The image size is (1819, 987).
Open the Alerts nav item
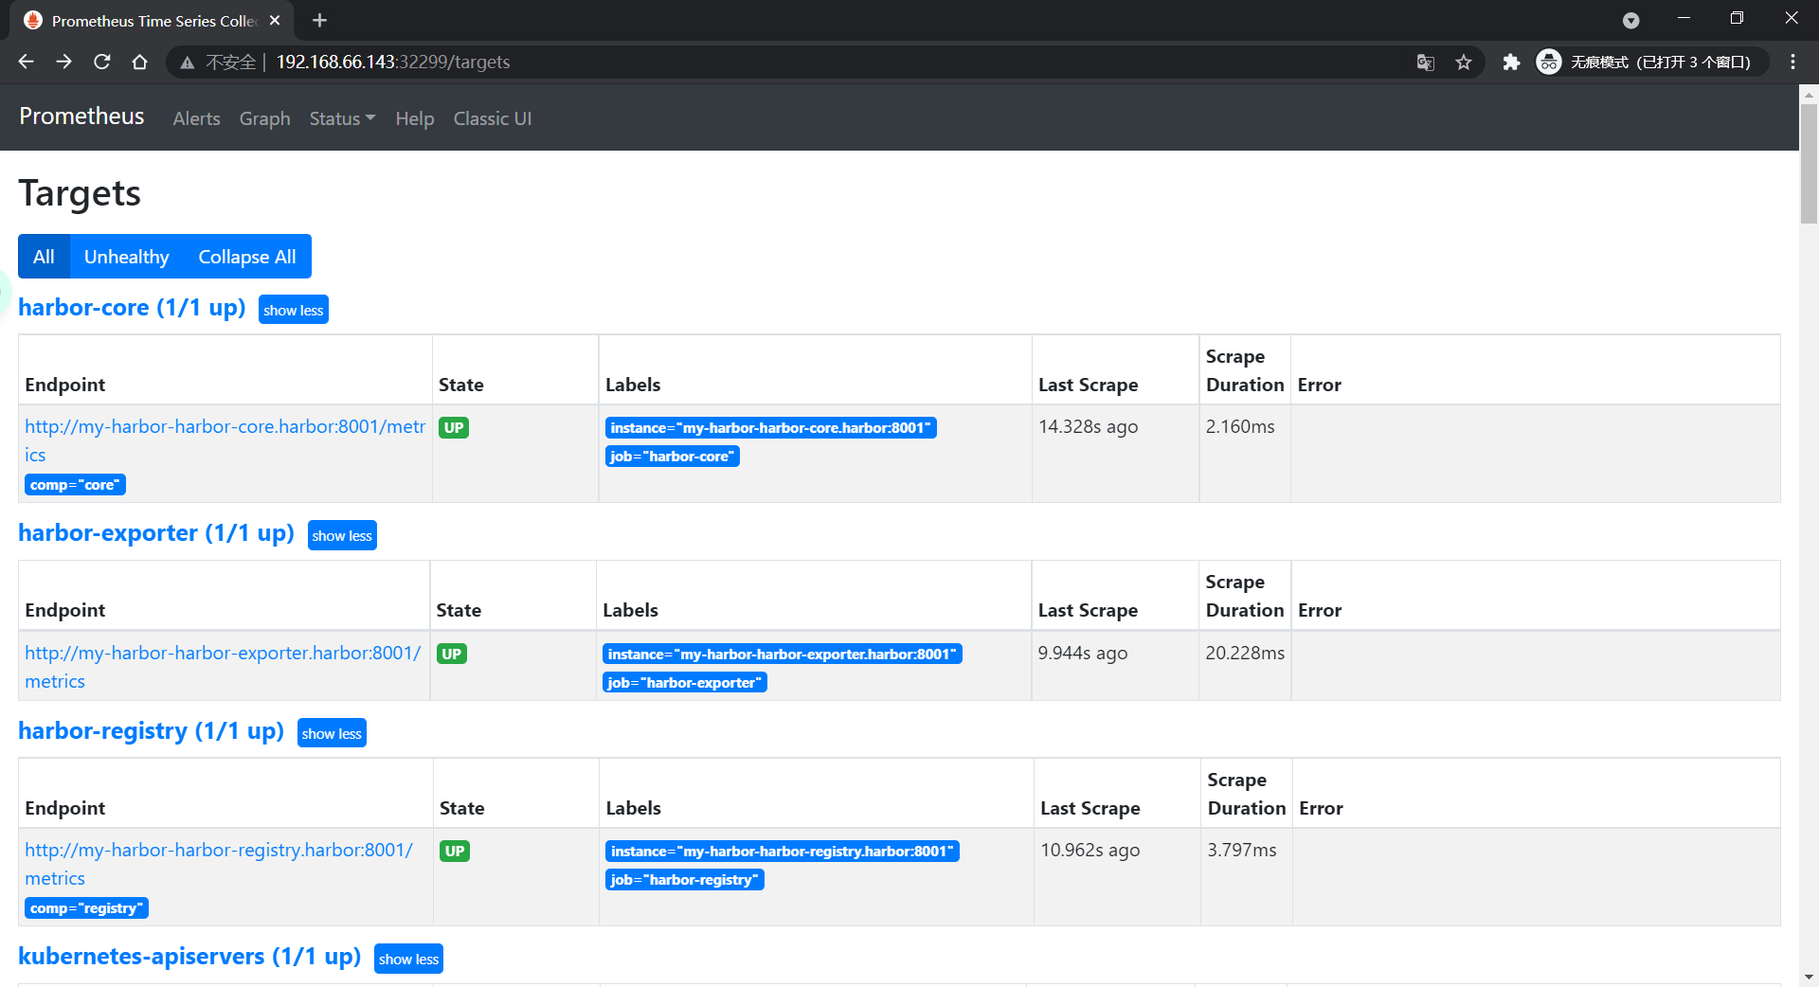(x=196, y=118)
